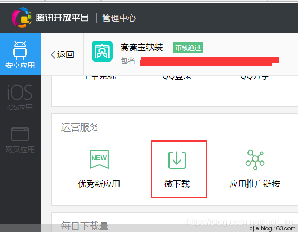This screenshot has width=298, height=232.
Task: Click the 窝窝宝软装 app icon
Action: point(102,51)
